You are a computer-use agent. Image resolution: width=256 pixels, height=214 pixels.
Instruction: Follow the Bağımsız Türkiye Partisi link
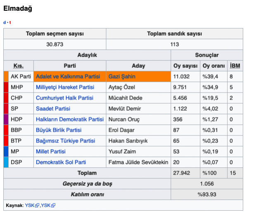(65, 141)
